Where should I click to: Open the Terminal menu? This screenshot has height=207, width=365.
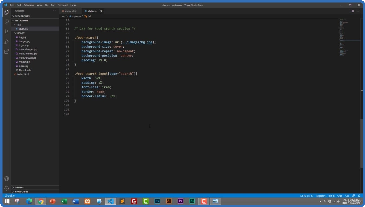pos(63,5)
